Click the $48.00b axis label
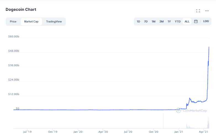Viewport: 216px width, 138px height. pos(14,51)
